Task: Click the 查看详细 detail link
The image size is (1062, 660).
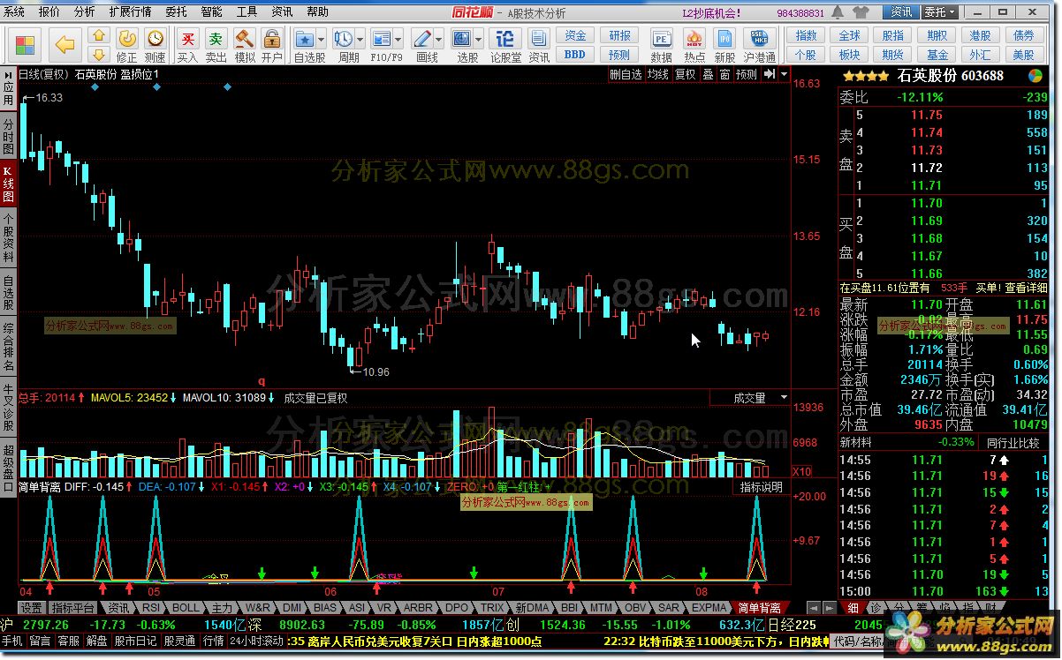Action: 1026,288
